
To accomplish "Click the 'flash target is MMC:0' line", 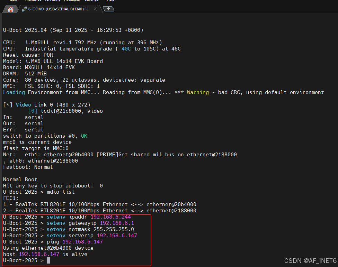I will pyautogui.click(x=36, y=149).
